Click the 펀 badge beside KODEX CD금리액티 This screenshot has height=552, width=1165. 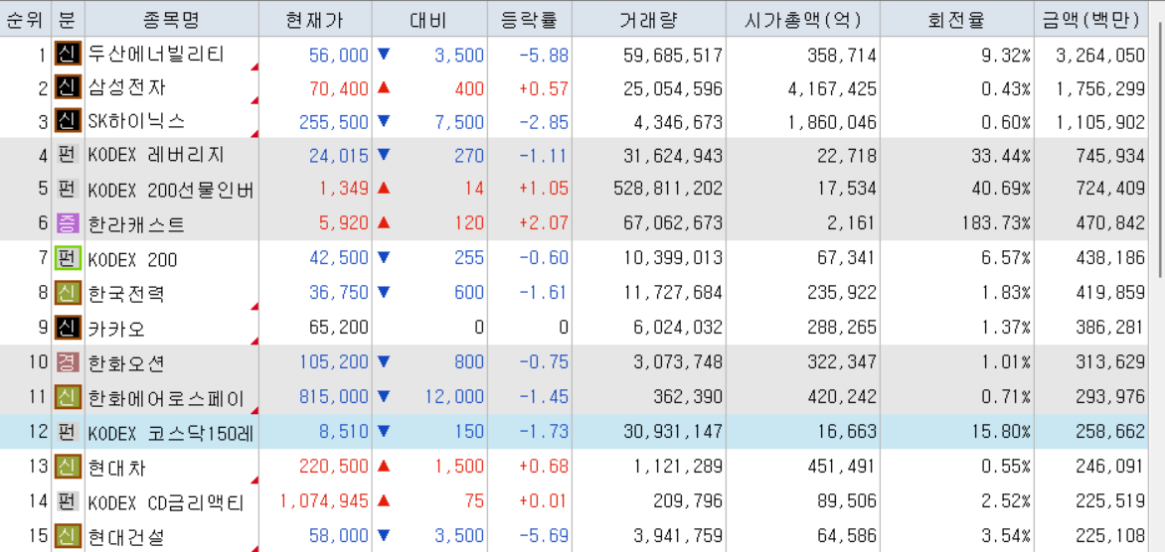coord(67,502)
